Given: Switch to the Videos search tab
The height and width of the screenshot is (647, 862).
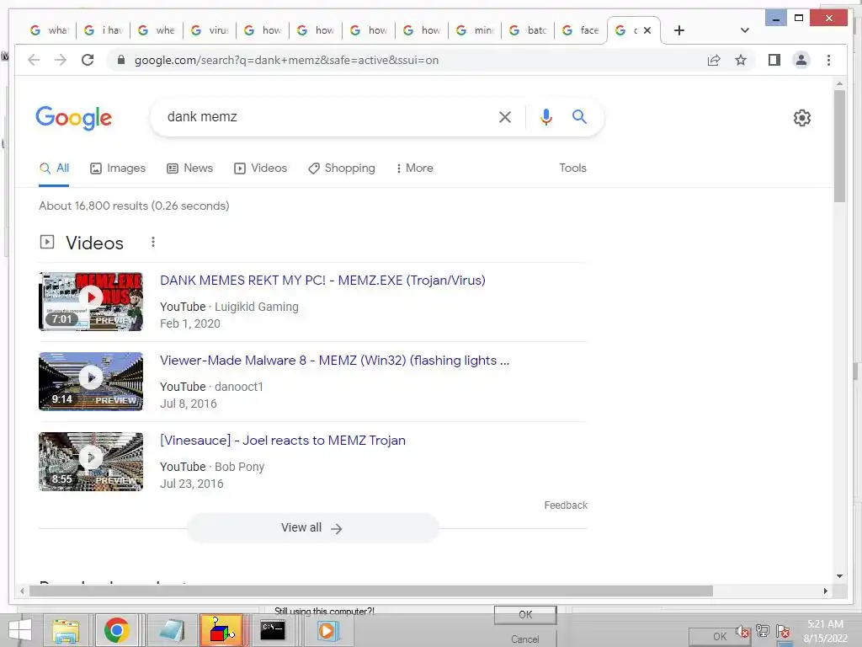Looking at the screenshot, I should [261, 168].
